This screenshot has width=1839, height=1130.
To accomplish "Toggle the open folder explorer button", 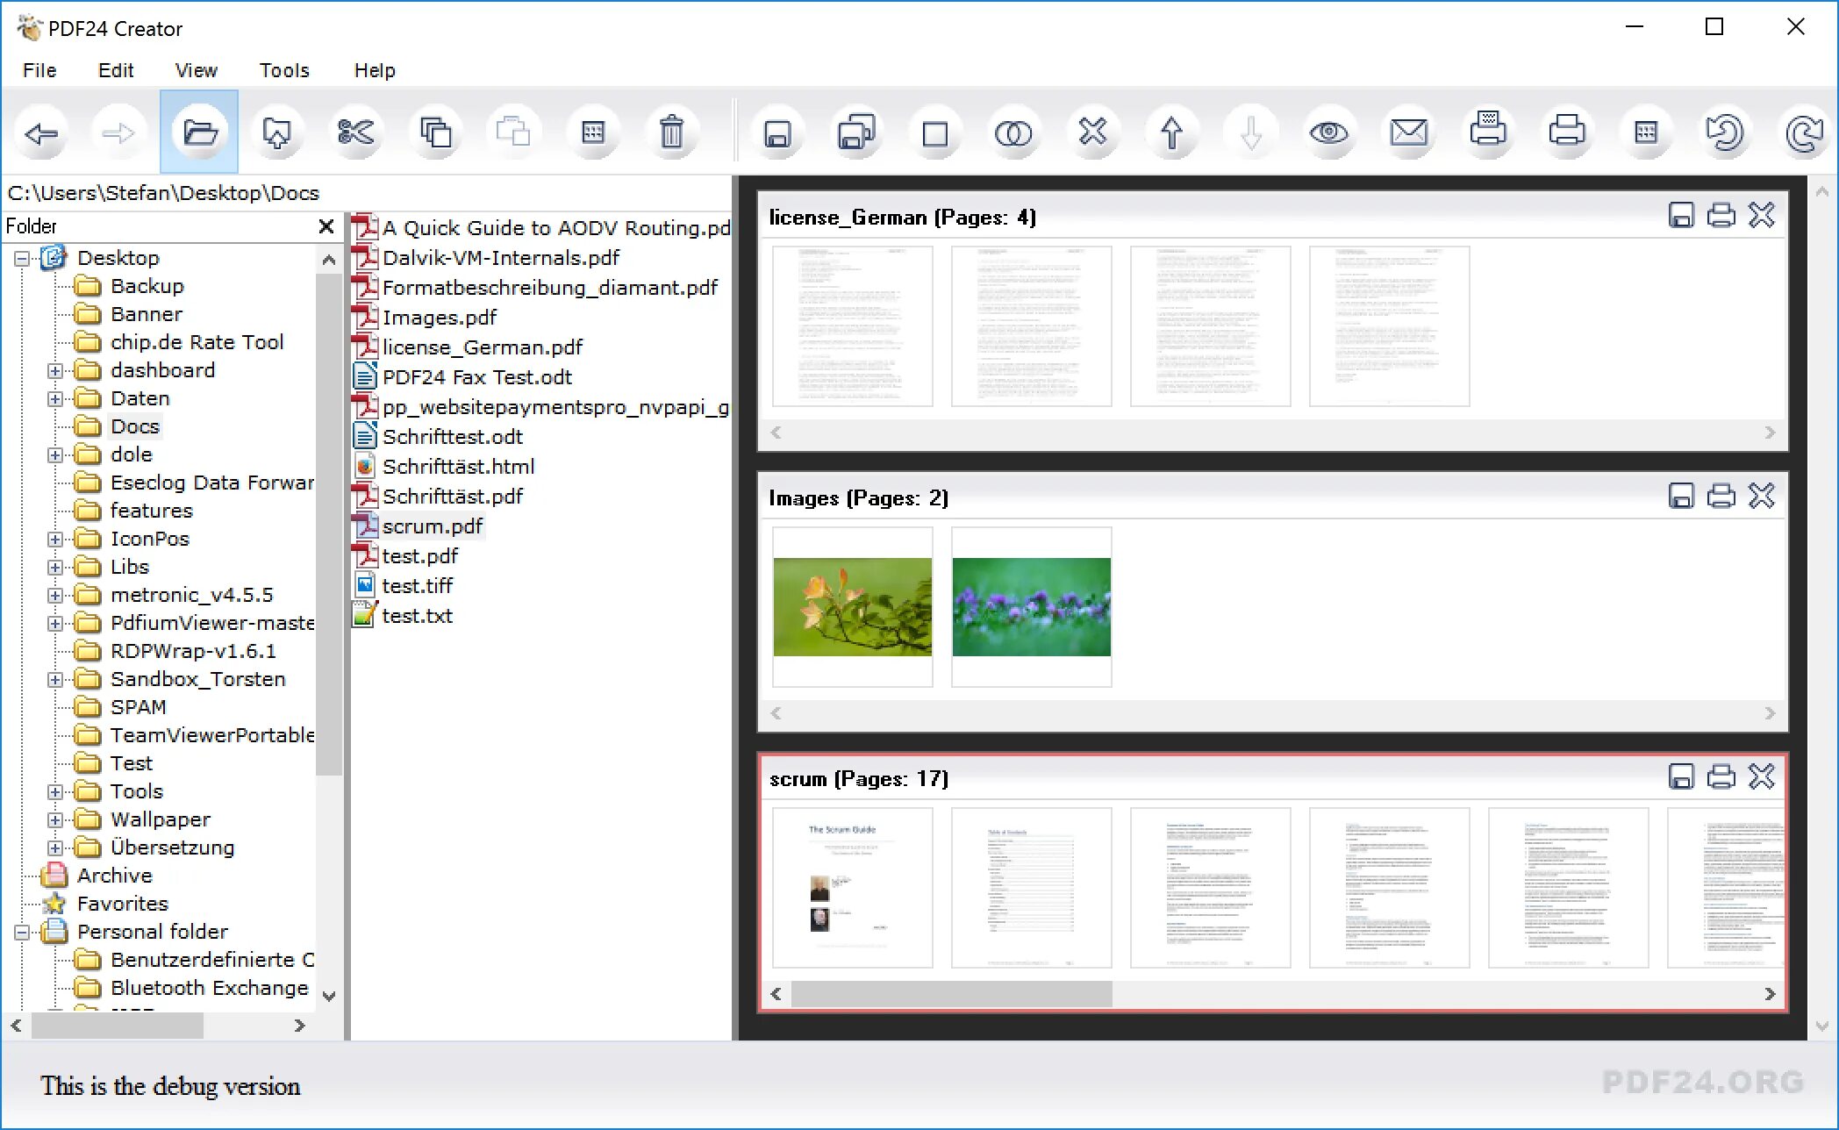I will [x=199, y=132].
